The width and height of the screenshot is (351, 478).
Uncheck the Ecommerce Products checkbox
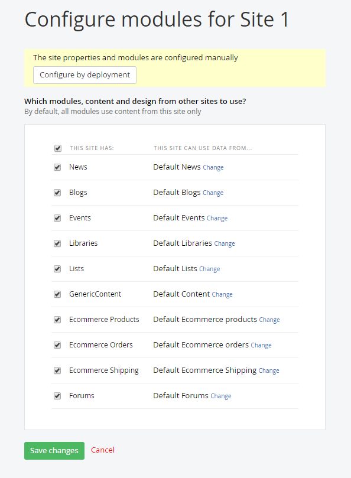coord(57,320)
